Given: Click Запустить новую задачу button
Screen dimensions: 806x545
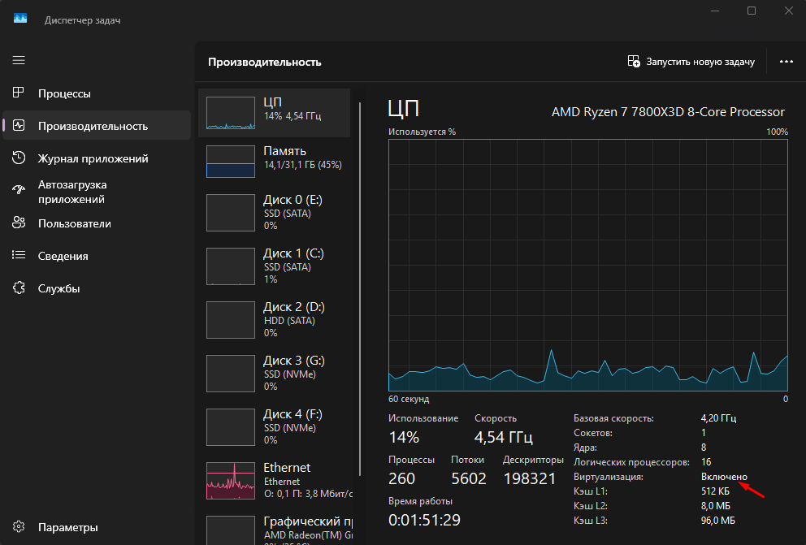Looking at the screenshot, I should coord(691,62).
